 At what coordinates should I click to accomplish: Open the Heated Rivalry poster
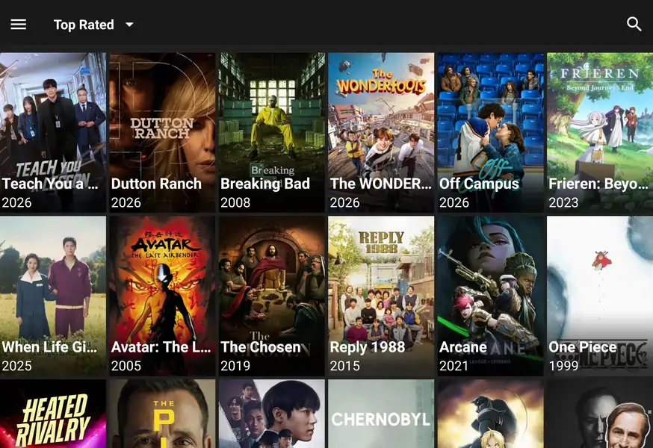point(53,414)
